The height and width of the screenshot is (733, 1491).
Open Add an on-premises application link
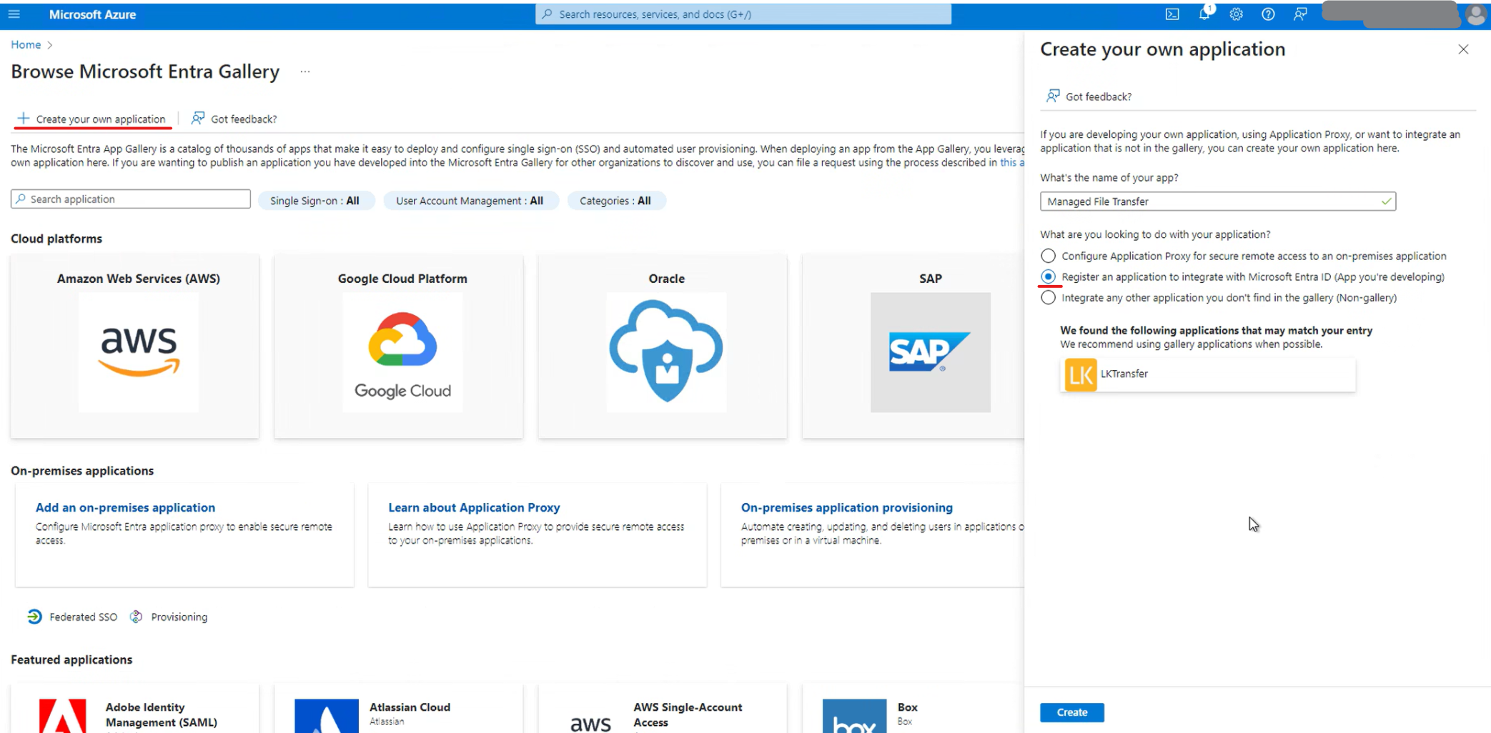pos(125,507)
